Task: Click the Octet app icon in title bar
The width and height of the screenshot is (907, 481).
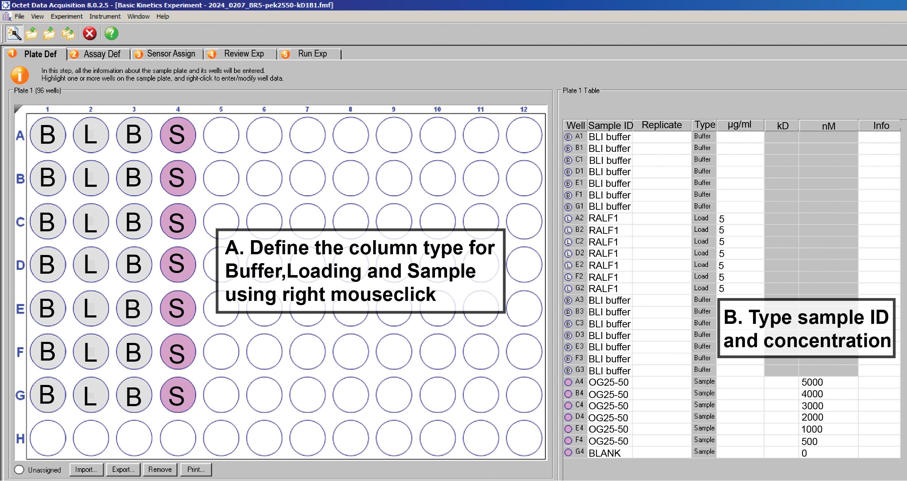Action: click(6, 5)
